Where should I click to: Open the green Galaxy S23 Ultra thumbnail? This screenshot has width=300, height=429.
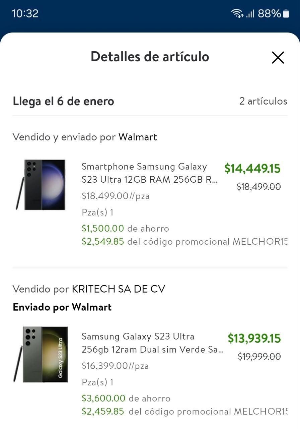[41, 354]
